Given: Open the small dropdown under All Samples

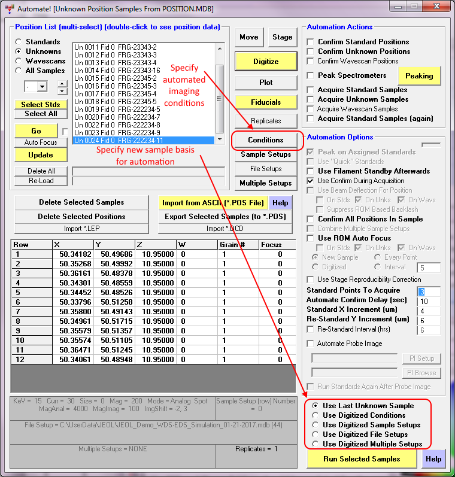Looking at the screenshot, I should [x=41, y=87].
